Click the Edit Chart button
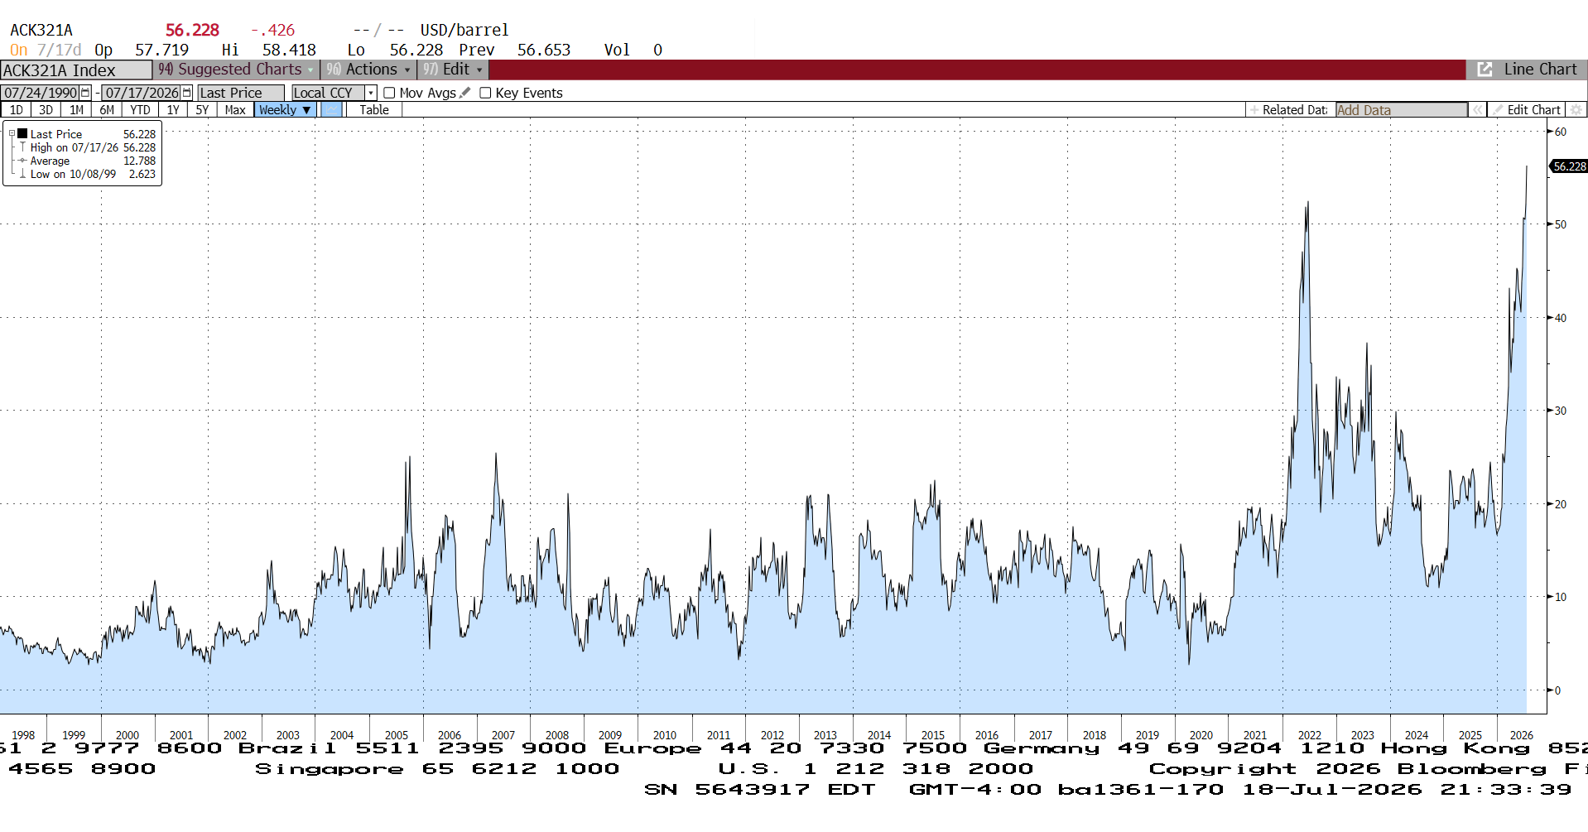Viewport: 1588px width, 832px height. coord(1527,109)
